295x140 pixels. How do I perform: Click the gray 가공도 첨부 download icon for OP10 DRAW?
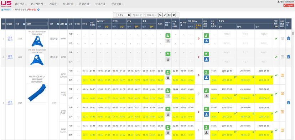[168, 78]
